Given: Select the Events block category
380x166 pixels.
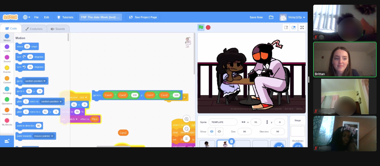Looking at the screenshot, I should coord(7,69).
